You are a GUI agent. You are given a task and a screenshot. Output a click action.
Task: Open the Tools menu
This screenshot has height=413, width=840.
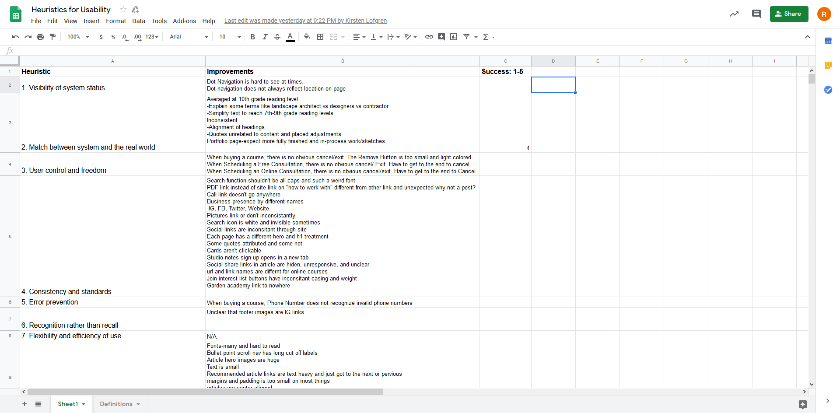[x=159, y=21]
